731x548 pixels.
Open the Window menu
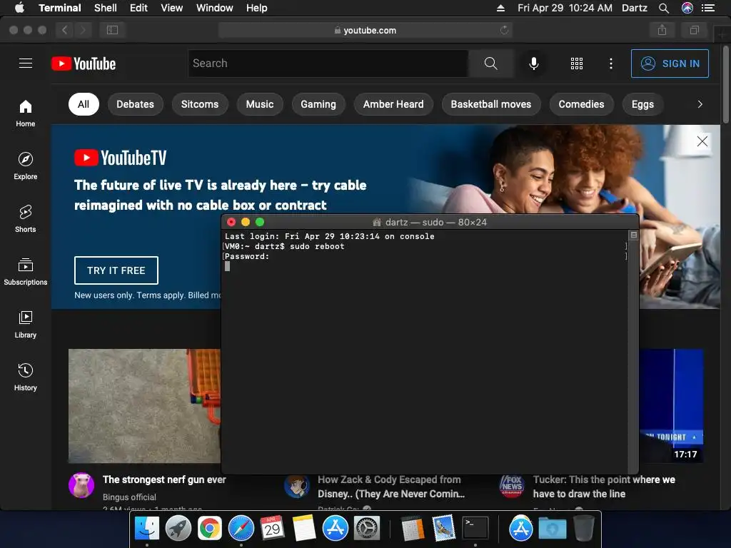pyautogui.click(x=214, y=8)
